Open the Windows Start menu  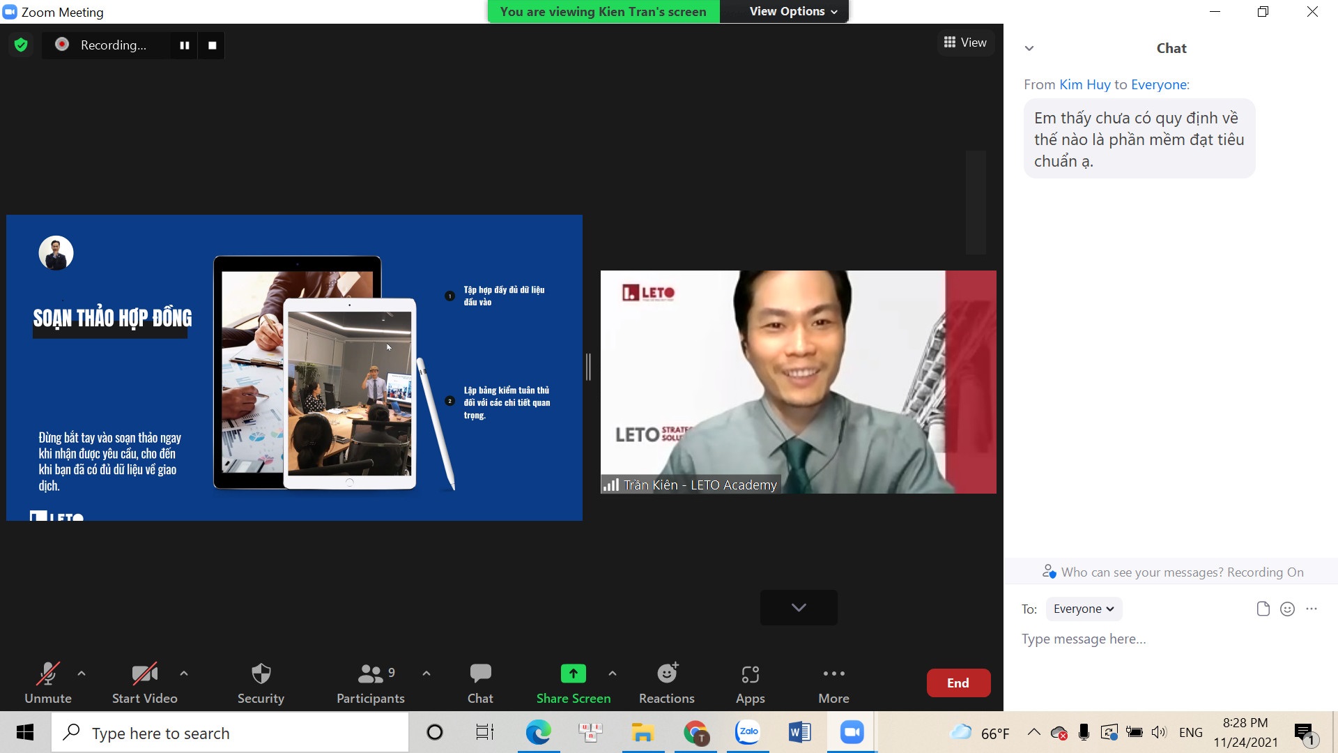point(25,732)
